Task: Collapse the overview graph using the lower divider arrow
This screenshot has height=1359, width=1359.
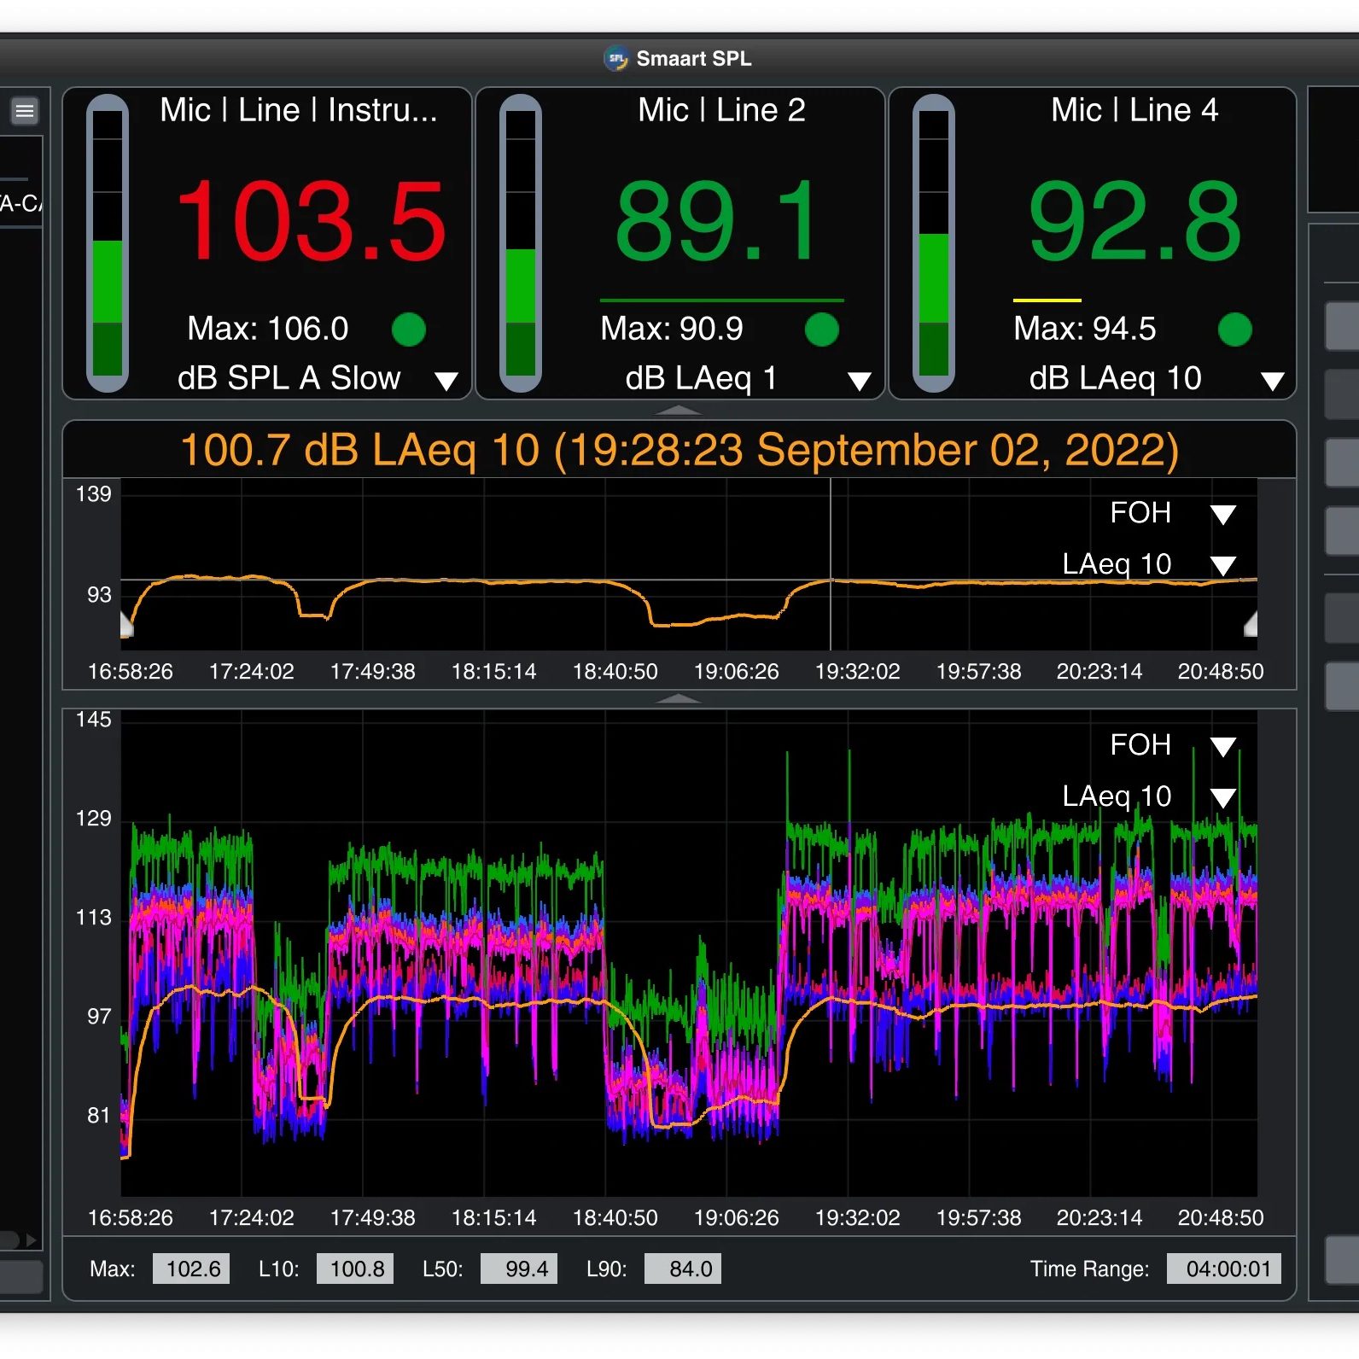Action: coord(678,698)
